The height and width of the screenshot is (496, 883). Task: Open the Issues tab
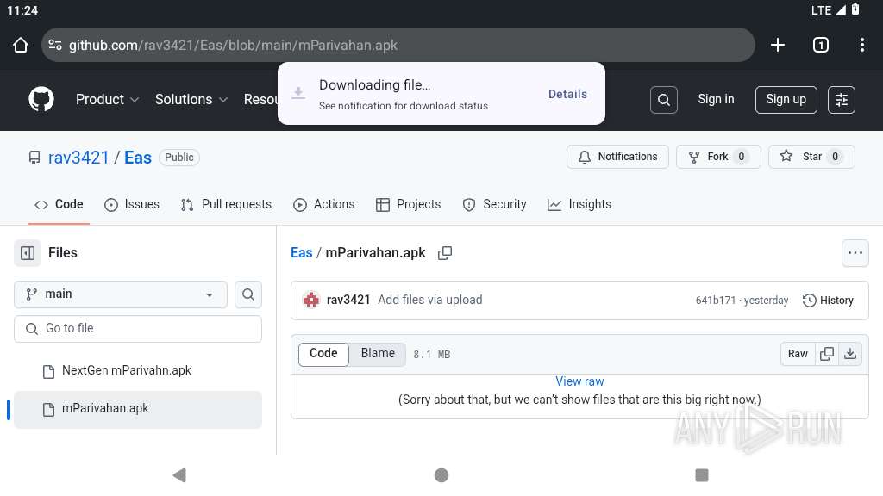coord(132,205)
